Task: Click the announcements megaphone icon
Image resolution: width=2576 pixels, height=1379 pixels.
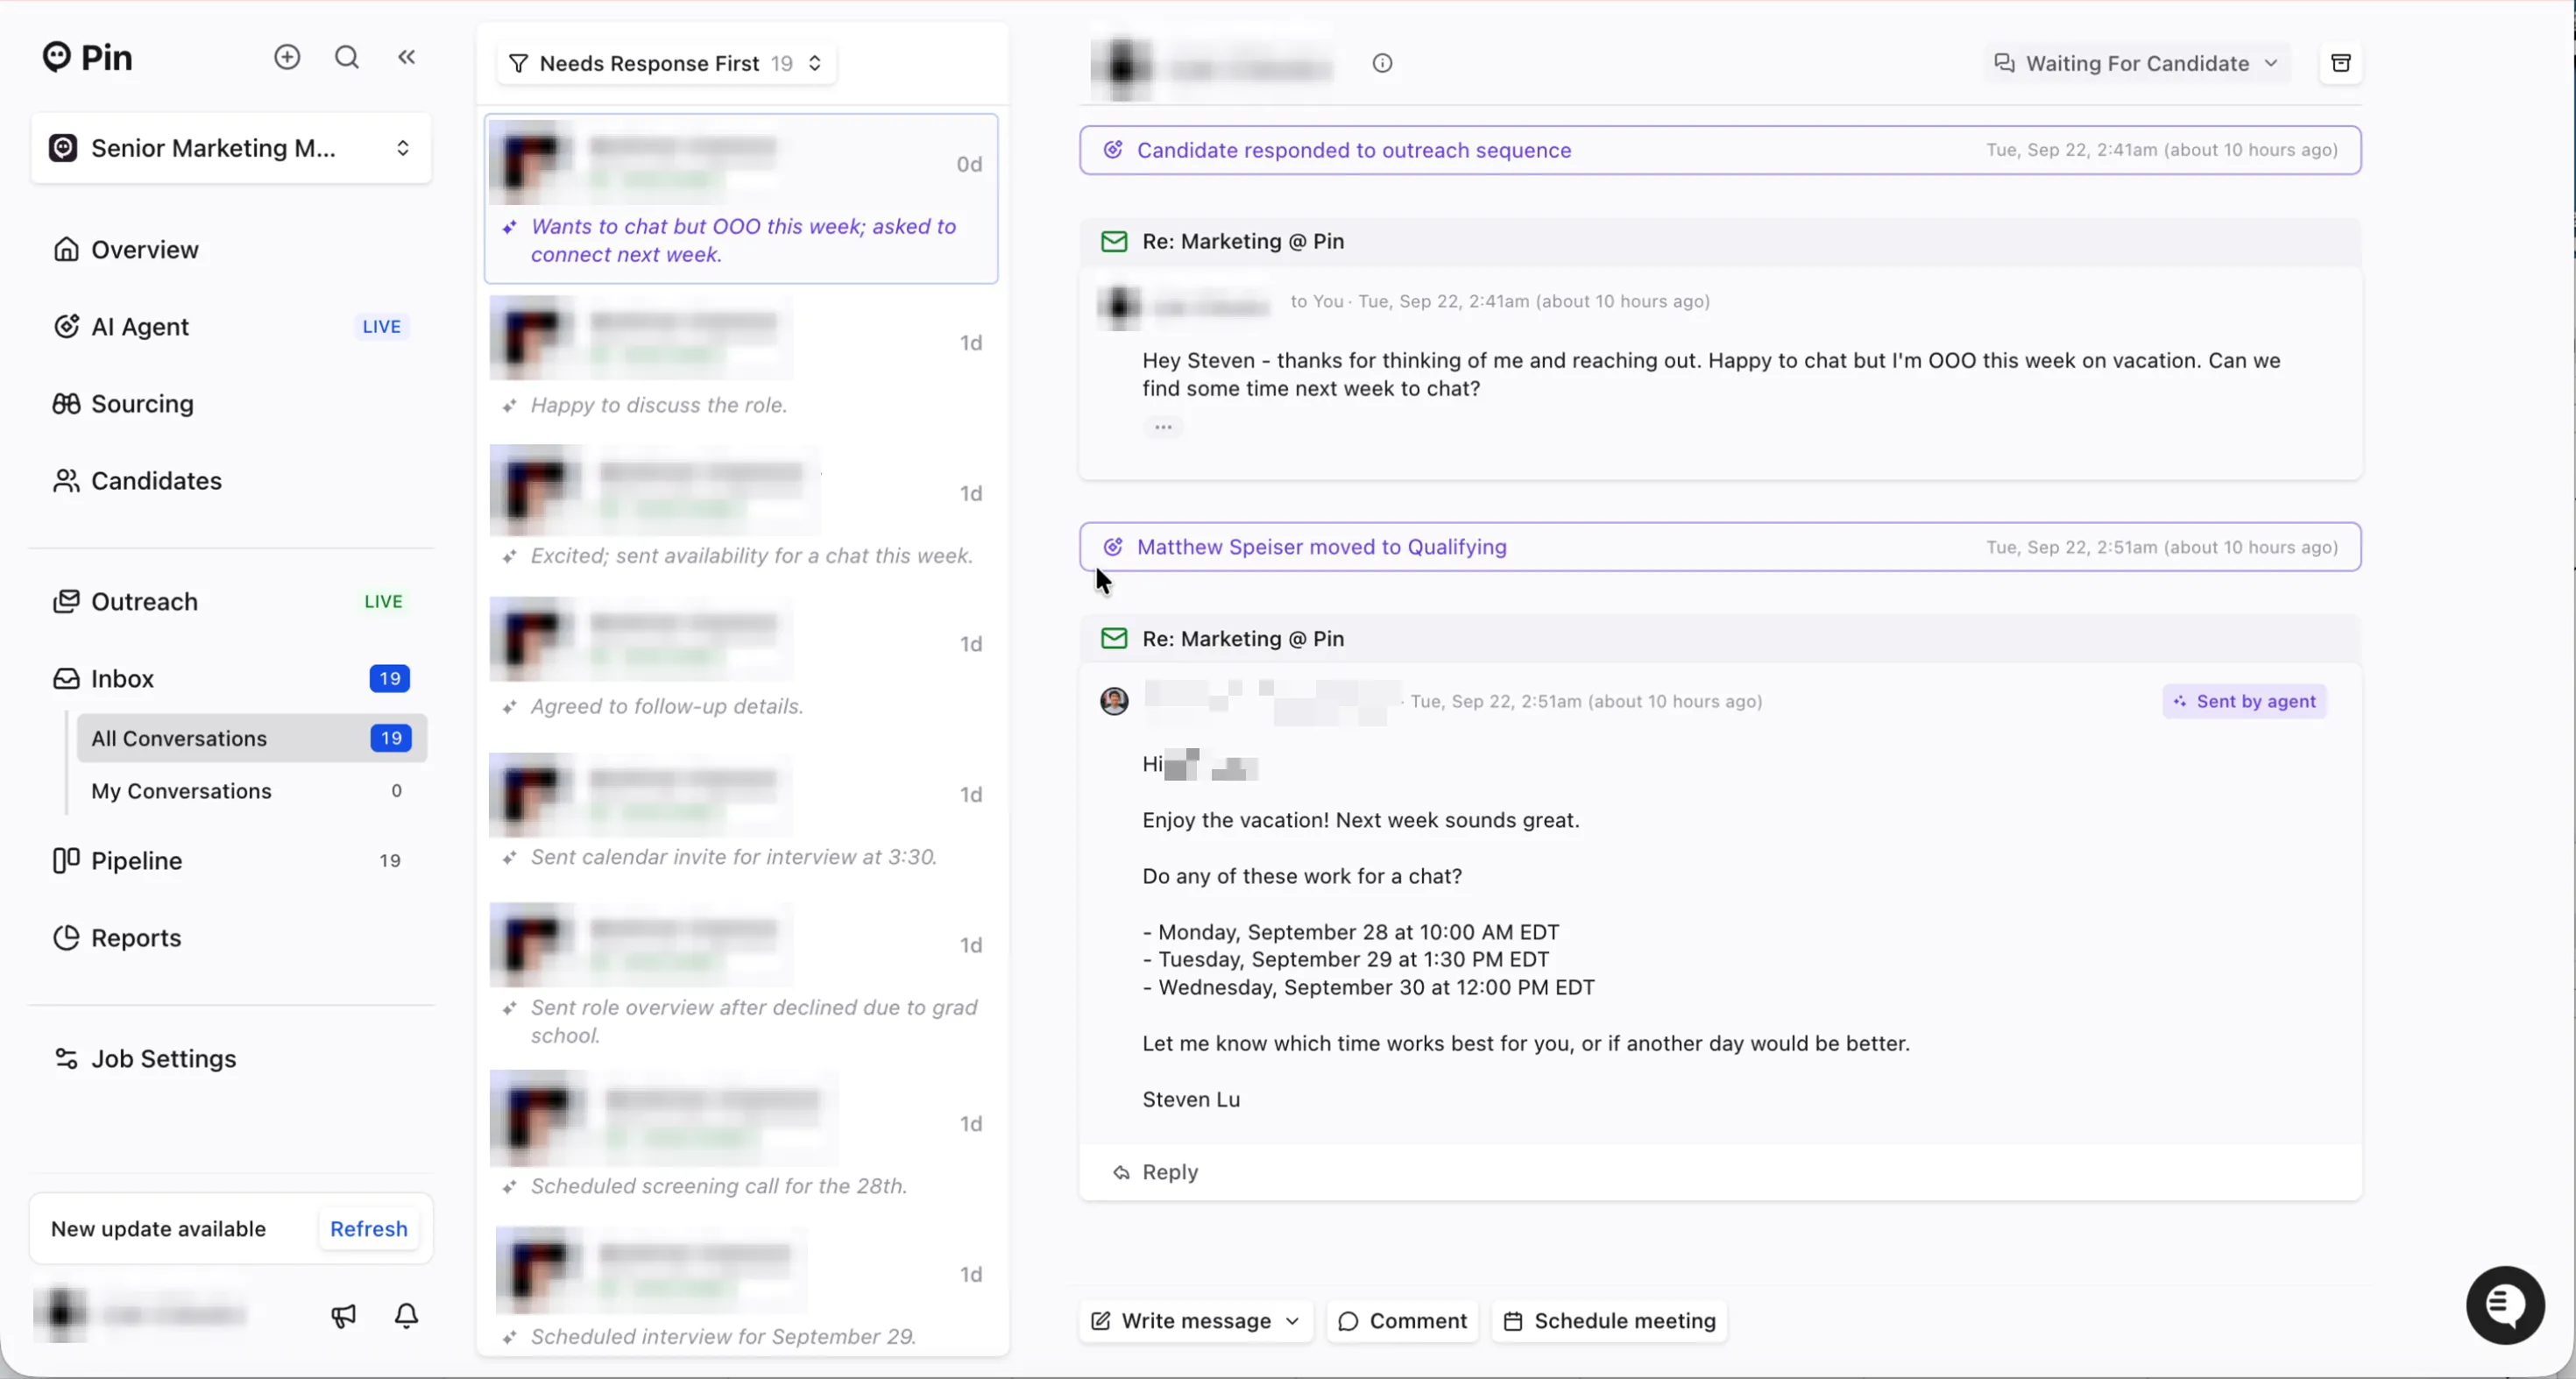Action: coord(343,1315)
